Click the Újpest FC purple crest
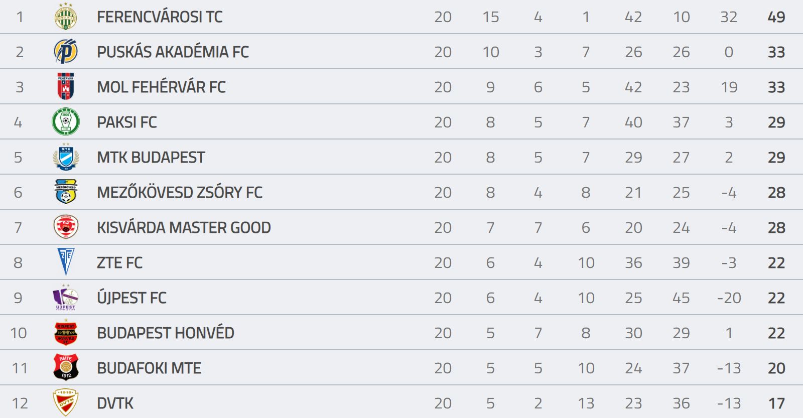This screenshot has height=418, width=803. tap(66, 297)
